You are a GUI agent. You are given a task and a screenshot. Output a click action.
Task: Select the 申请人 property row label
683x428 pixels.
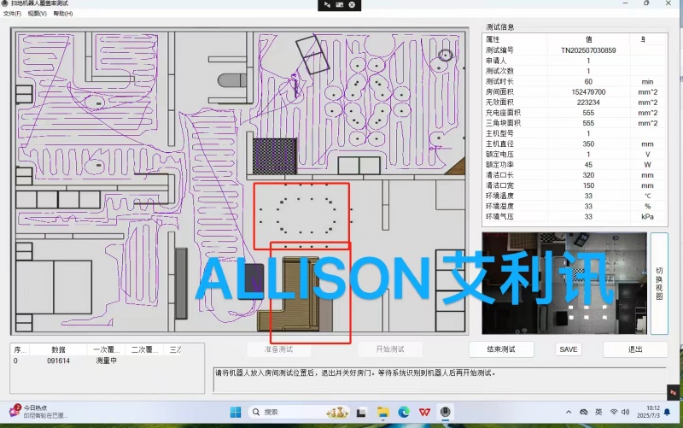(496, 61)
